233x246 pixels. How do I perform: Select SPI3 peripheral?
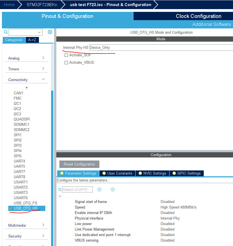pyautogui.click(x=18, y=145)
